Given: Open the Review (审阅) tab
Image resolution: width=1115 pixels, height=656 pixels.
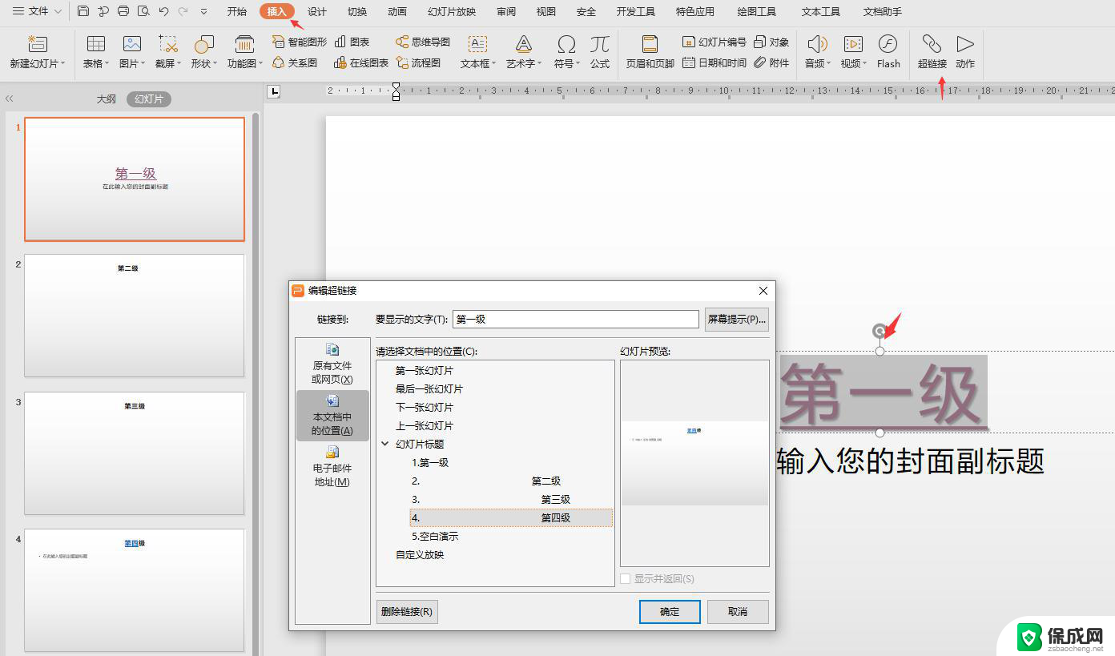Looking at the screenshot, I should (x=506, y=11).
